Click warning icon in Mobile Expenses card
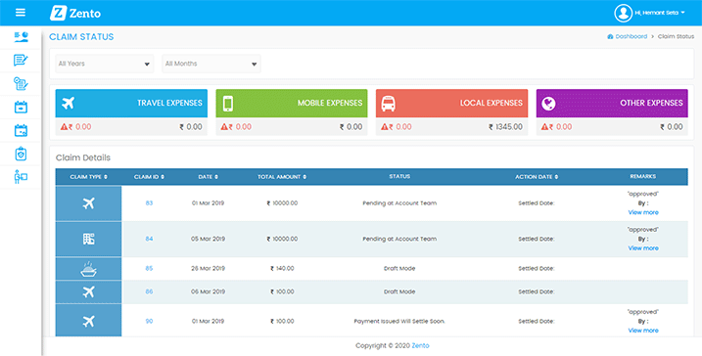The image size is (702, 356). 224,127
